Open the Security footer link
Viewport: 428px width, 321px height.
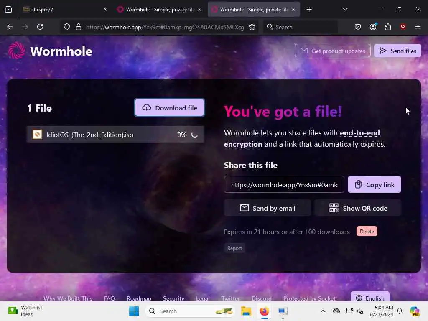click(173, 298)
